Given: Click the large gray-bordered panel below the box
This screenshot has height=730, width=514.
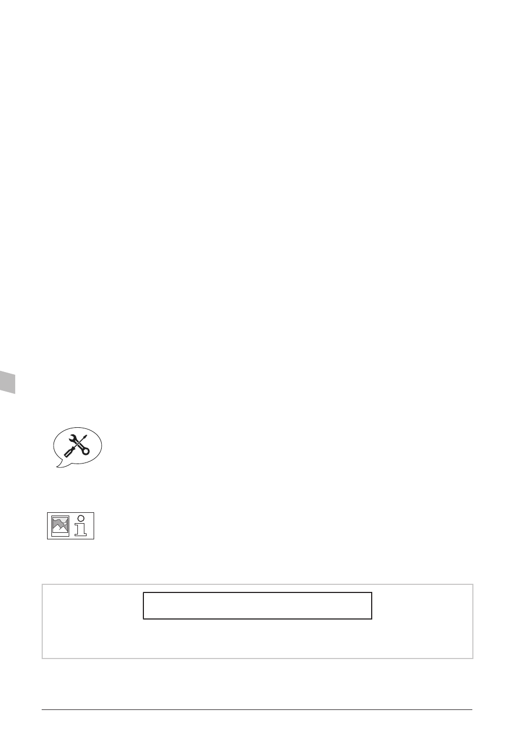Looking at the screenshot, I should 258,621.
